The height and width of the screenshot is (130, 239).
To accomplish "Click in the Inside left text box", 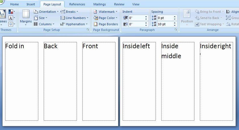I will (x=139, y=81).
